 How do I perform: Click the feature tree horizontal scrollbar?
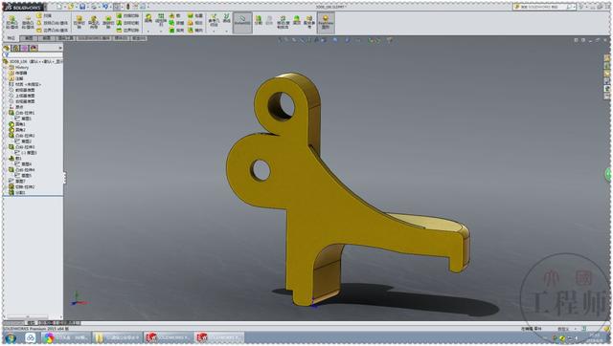(28, 316)
